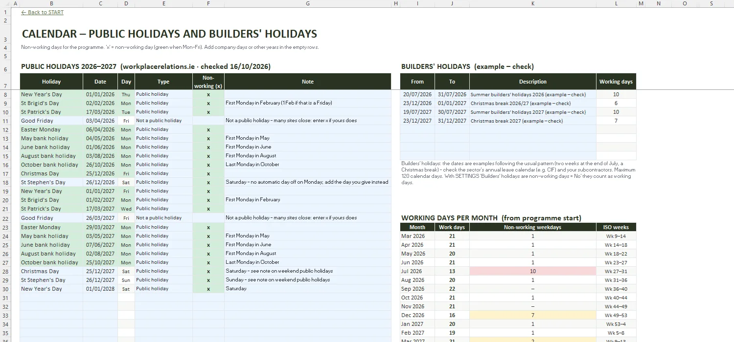Click 'First Monday in May' note in row 13
The image size is (734, 342).
pyautogui.click(x=308, y=138)
